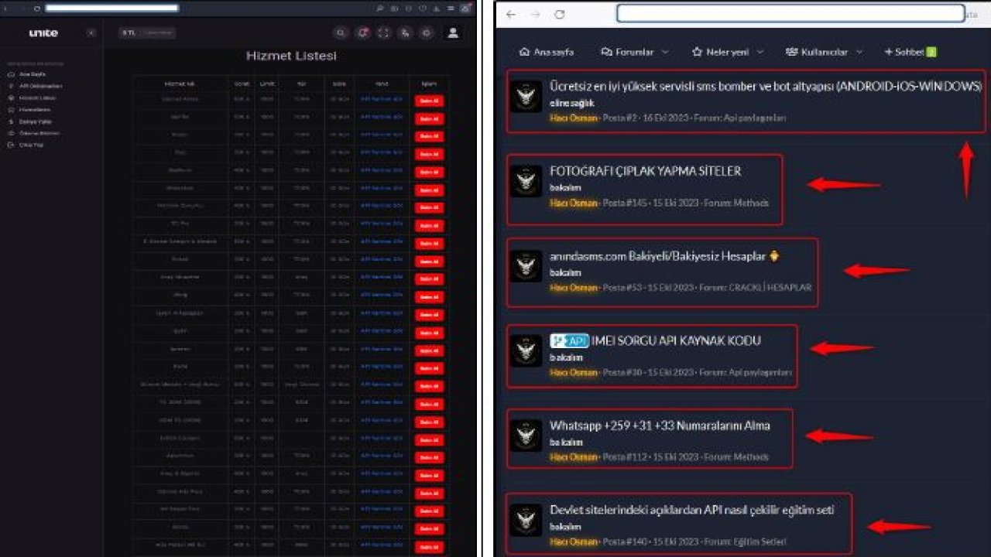Expand the Kullanıcılar dropdown chevron
Viewport: 991px width, 557px height.
[x=859, y=52]
